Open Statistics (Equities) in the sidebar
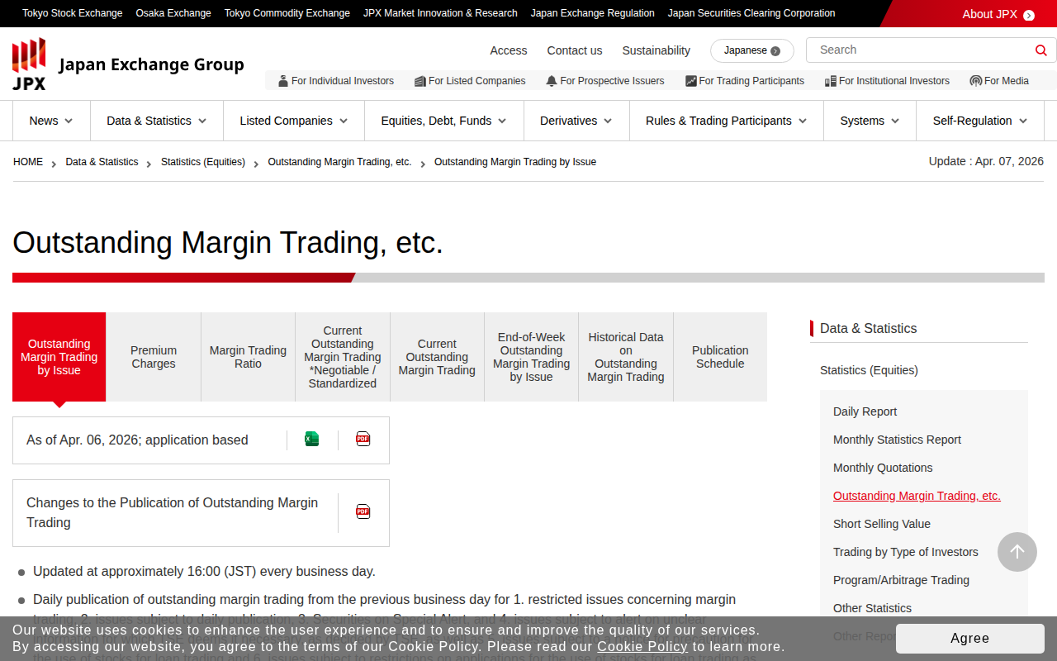 pos(869,370)
